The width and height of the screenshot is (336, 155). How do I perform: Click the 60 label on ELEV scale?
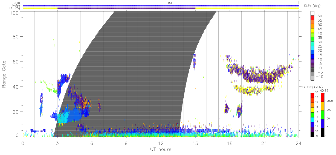tap(320, 16)
